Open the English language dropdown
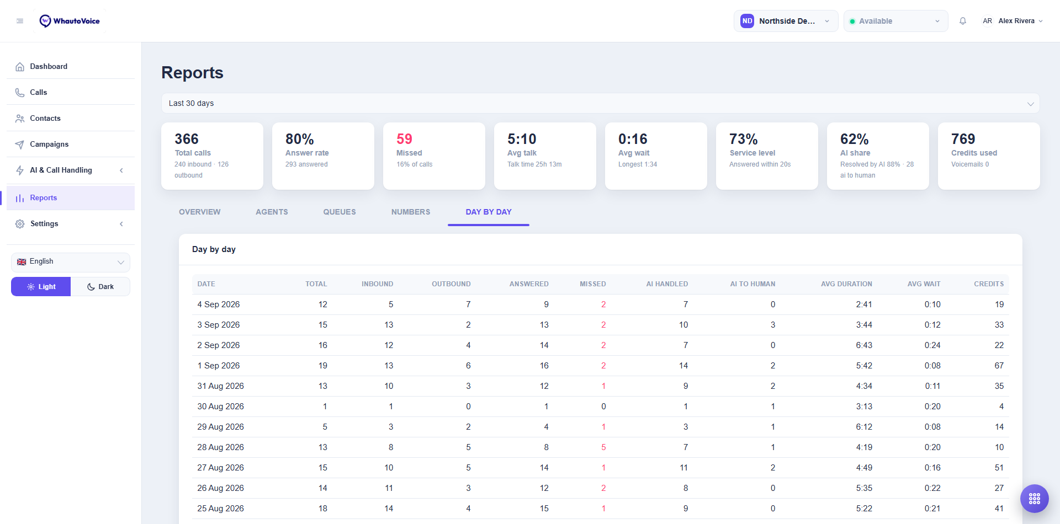 [x=71, y=262]
